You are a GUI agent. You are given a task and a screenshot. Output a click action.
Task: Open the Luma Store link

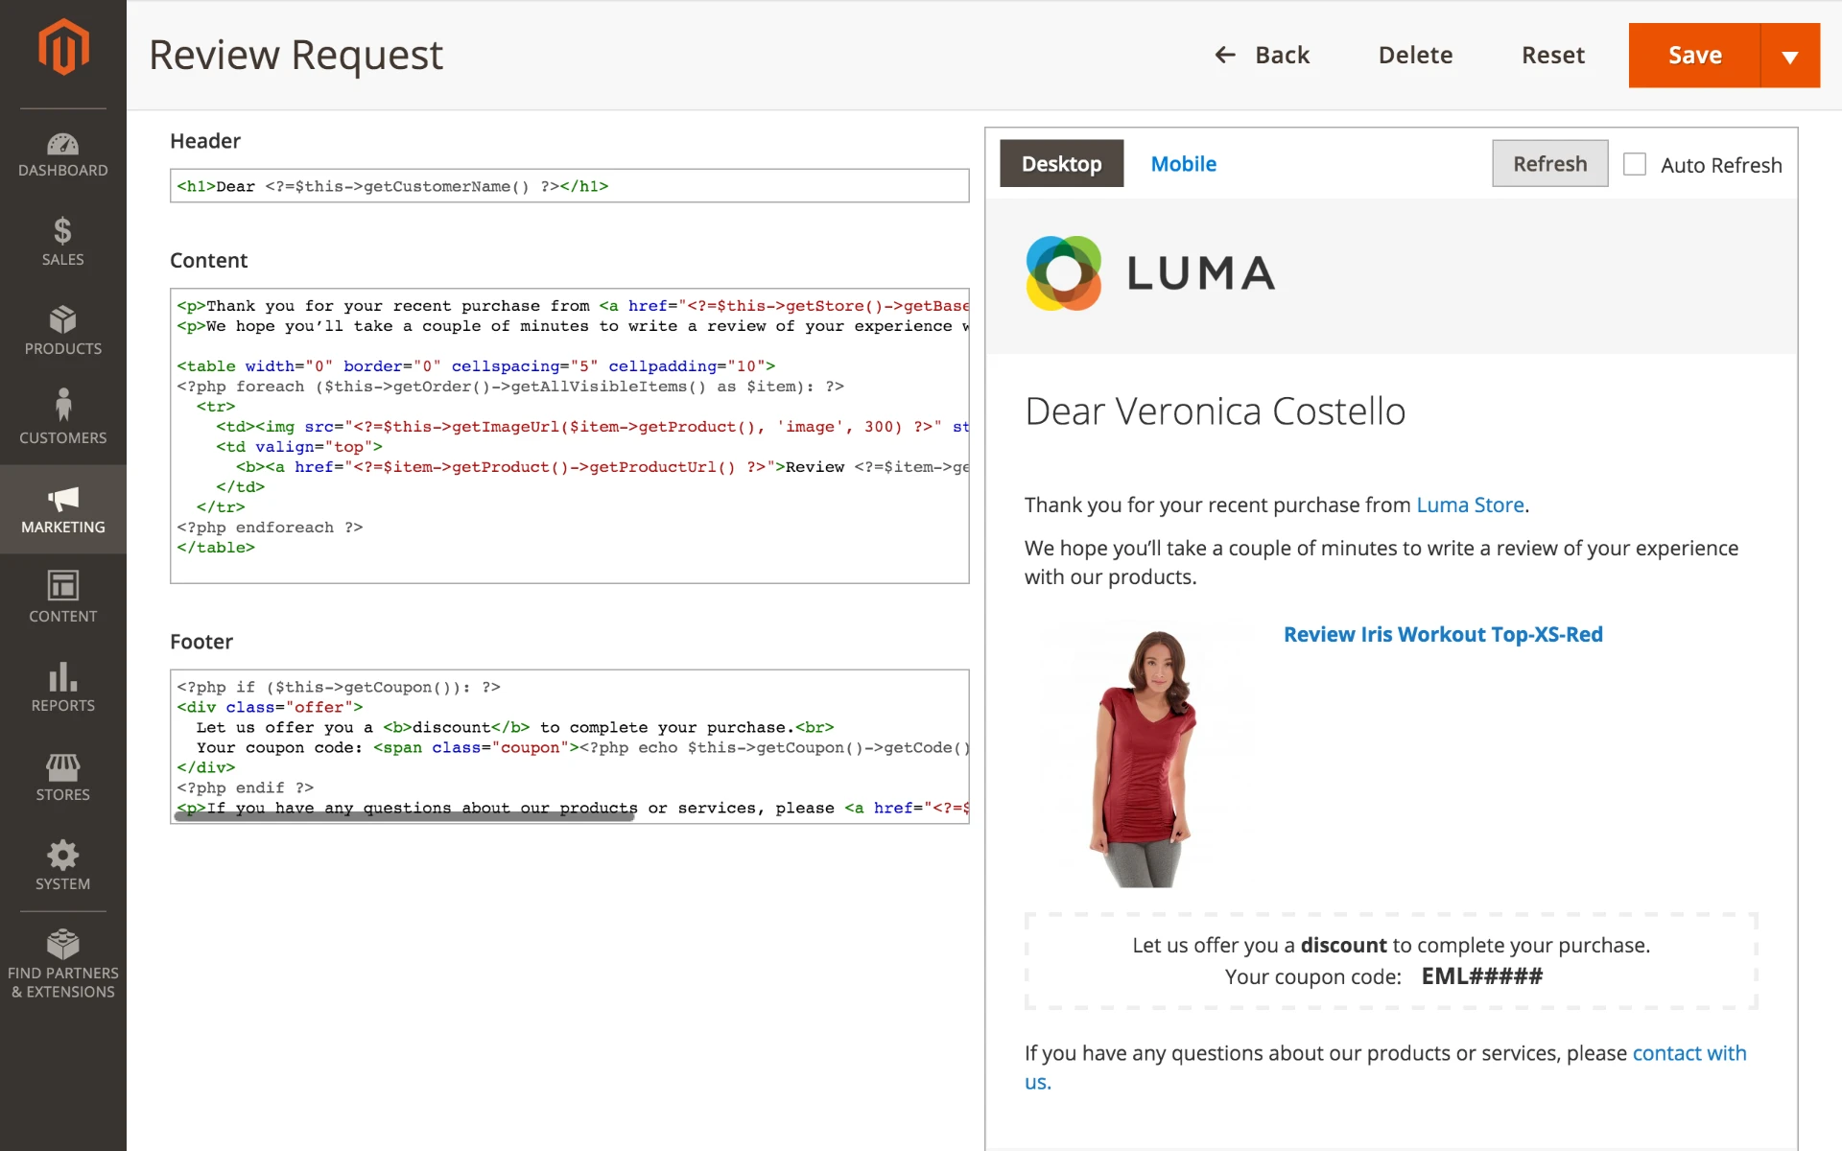coord(1470,505)
